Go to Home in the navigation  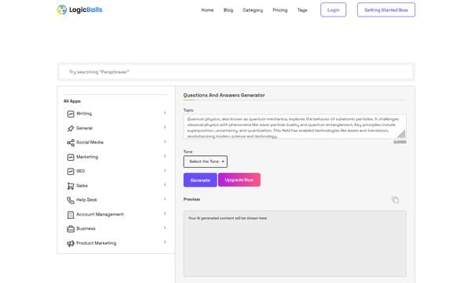207,10
